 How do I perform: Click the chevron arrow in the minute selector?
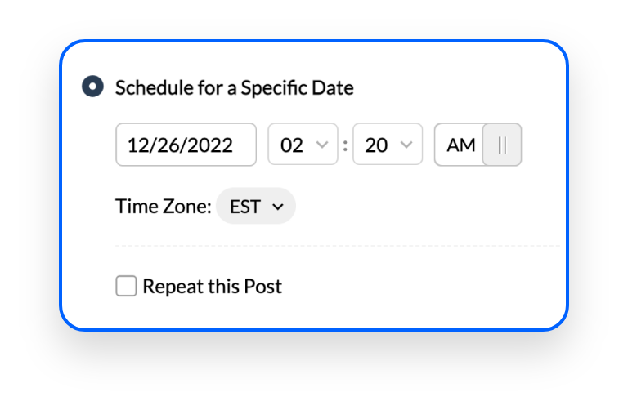pyautogui.click(x=406, y=145)
